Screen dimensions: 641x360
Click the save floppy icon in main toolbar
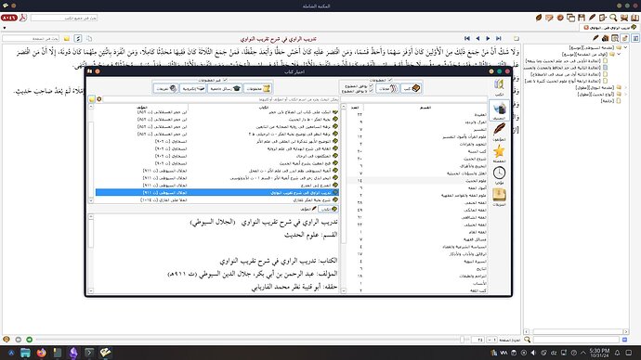[x=582, y=18]
